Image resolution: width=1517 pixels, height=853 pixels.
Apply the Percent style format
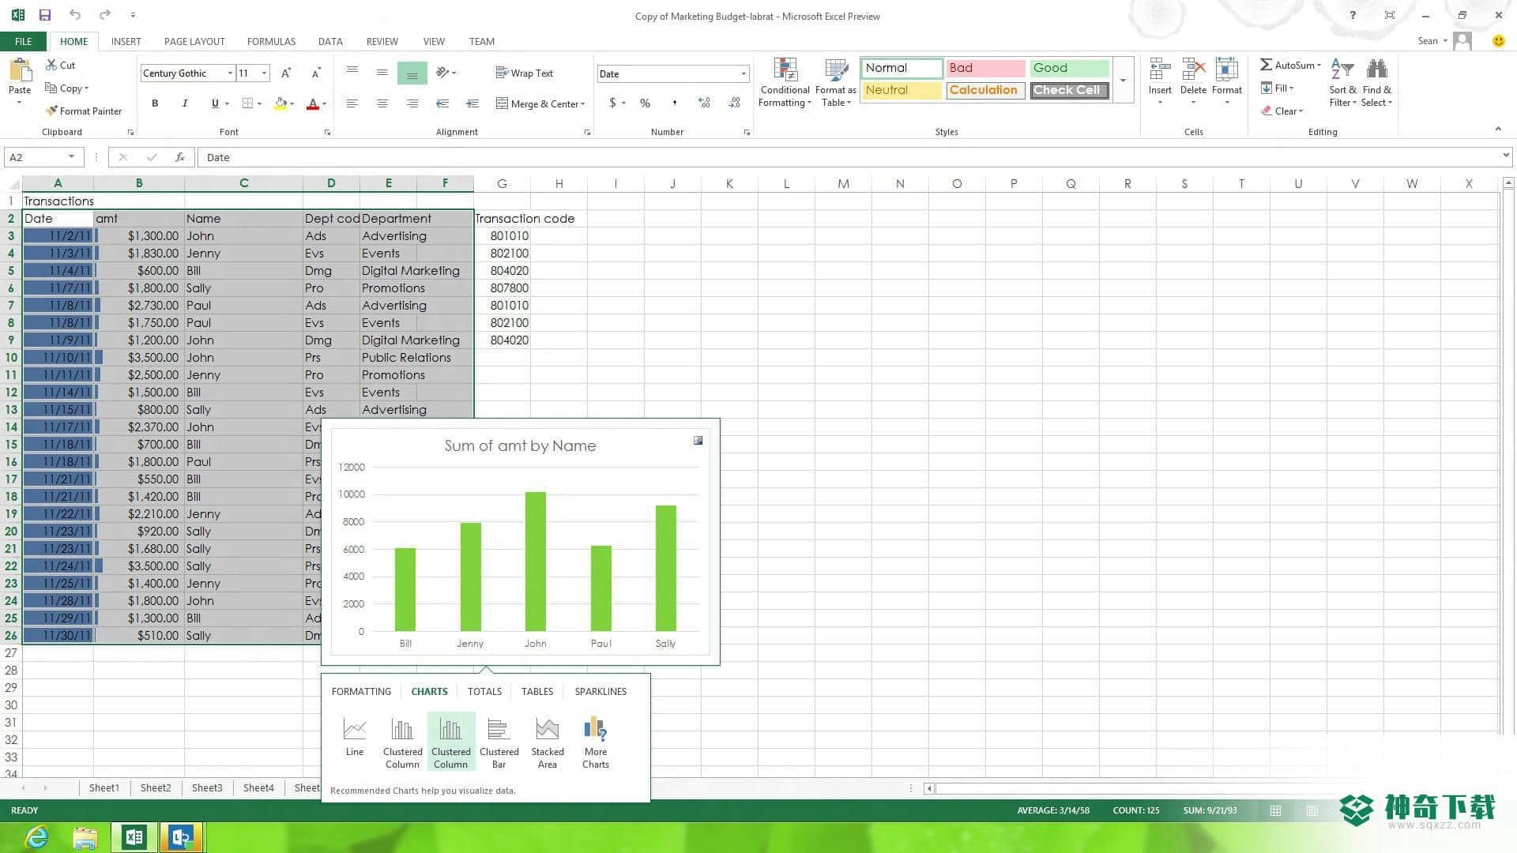[645, 103]
